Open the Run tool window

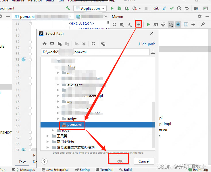[3, 170]
